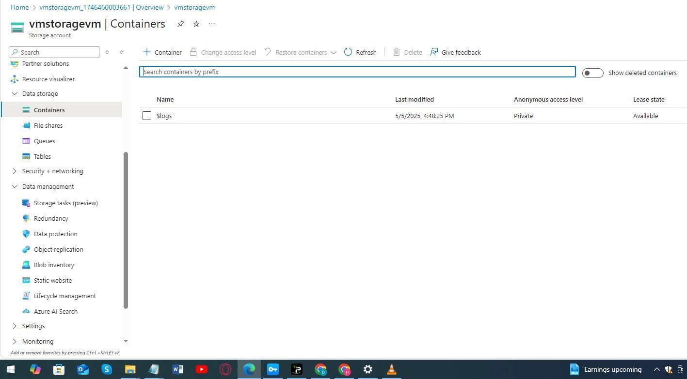
Task: Open the $logs container
Action: click(164, 116)
